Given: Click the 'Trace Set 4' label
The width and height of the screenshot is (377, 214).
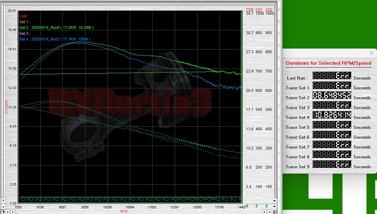Looking at the screenshot, I should coord(298,118).
